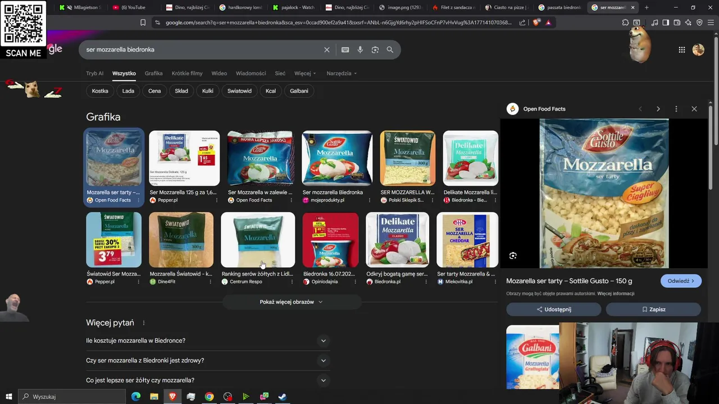The width and height of the screenshot is (719, 404).
Task: Select the Grafika search tab
Action: (153, 74)
